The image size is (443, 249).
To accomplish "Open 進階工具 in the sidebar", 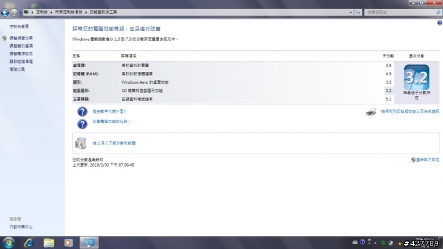I will (17, 69).
